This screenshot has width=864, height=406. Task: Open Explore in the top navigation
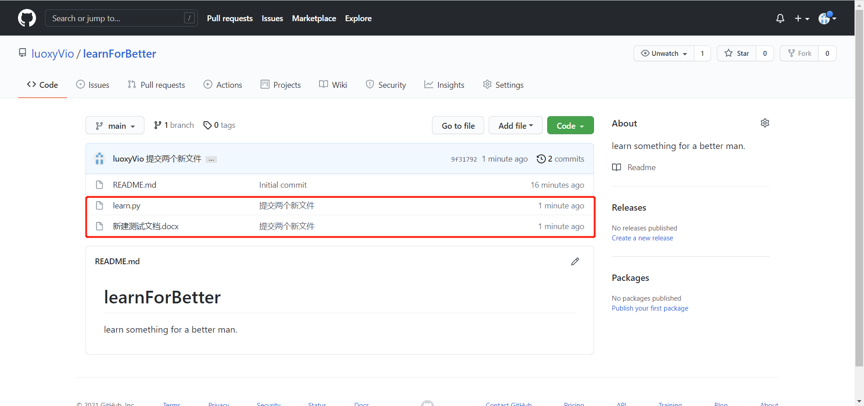coord(358,18)
